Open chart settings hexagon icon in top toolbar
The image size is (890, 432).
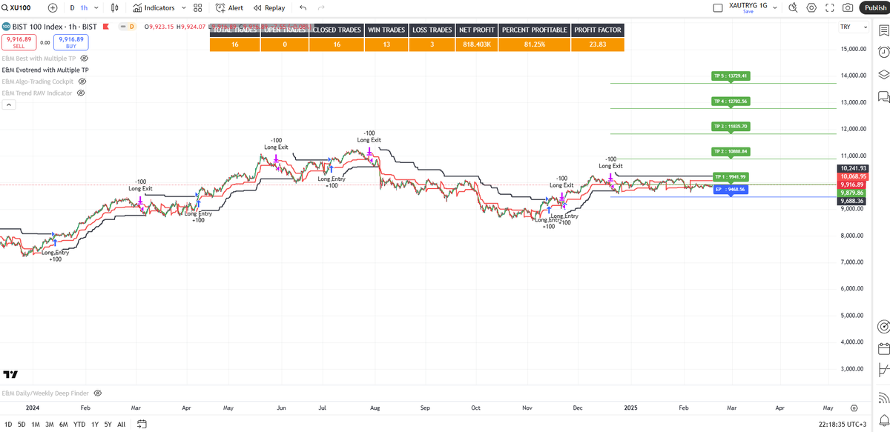click(811, 8)
